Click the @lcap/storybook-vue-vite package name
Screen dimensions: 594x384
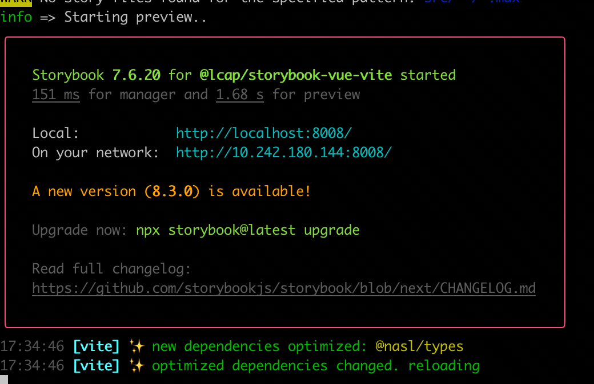tap(296, 75)
